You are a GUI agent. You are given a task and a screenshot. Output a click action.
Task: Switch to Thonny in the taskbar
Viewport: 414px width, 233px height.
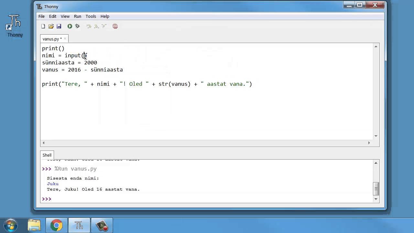[79, 226]
